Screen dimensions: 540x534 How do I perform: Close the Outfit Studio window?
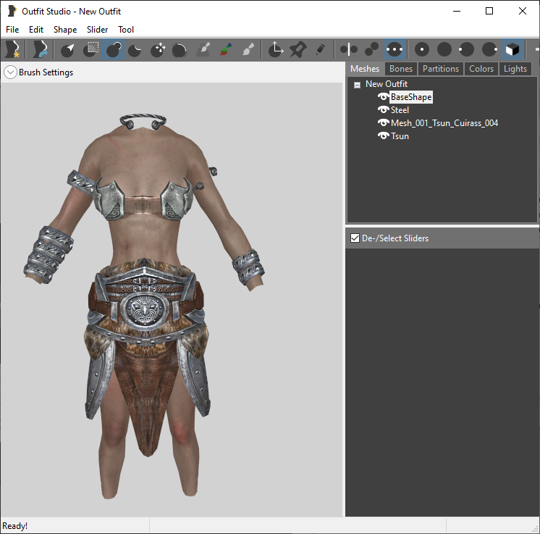(522, 11)
